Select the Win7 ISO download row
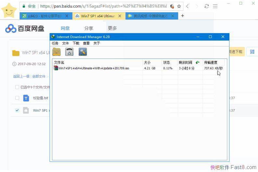The width and height of the screenshot is (258, 172). click(94, 68)
